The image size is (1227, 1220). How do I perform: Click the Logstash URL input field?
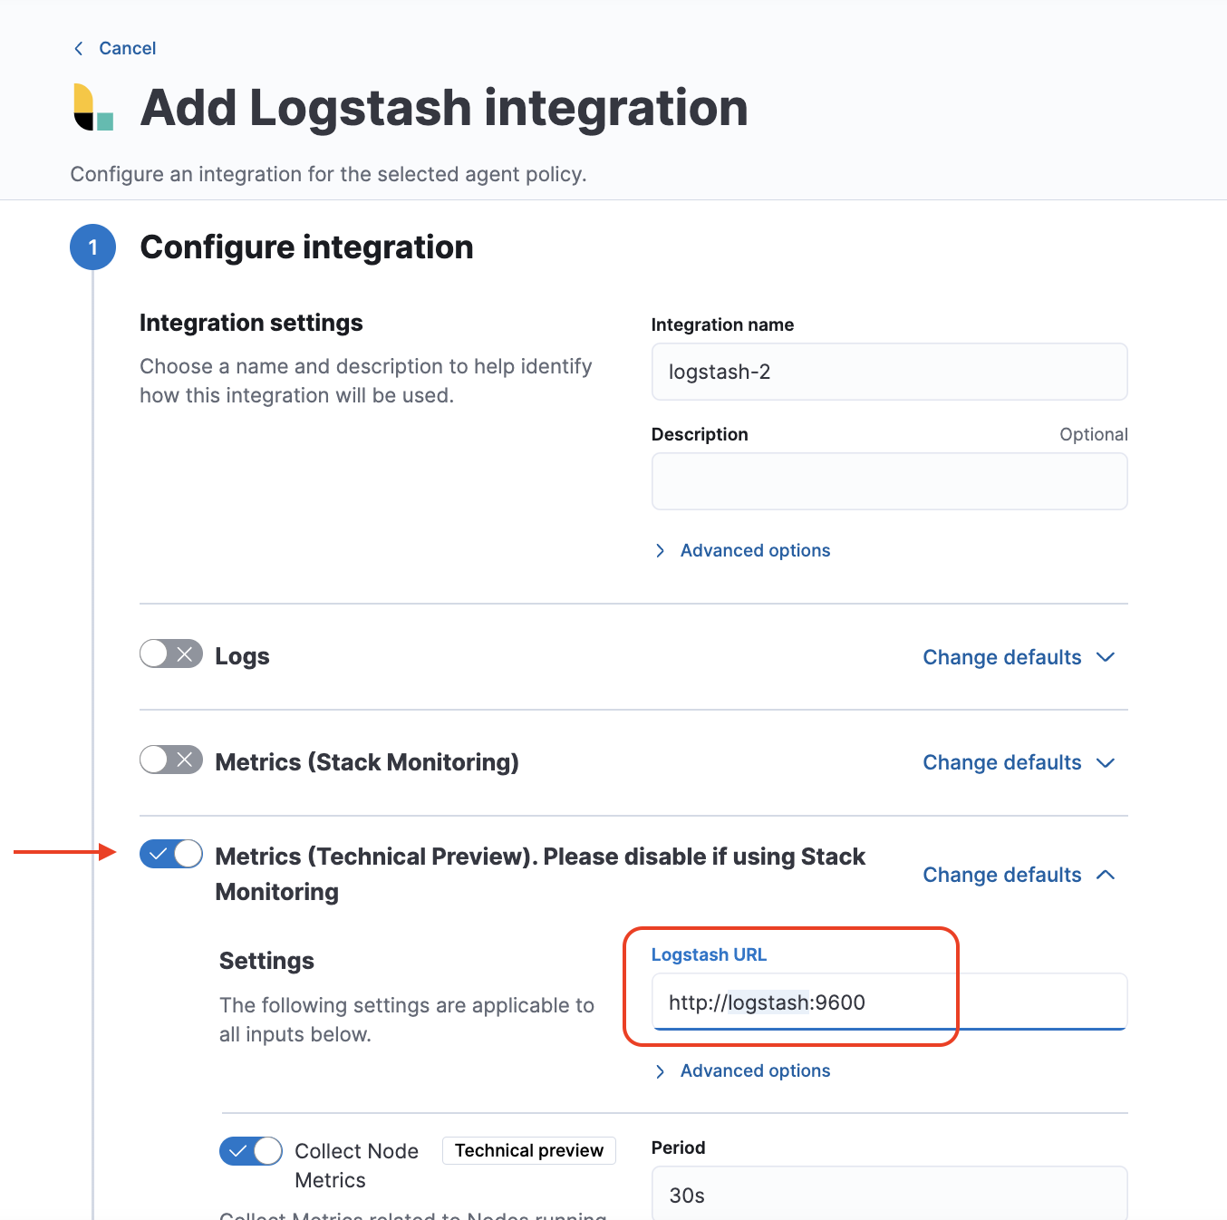point(889,1002)
